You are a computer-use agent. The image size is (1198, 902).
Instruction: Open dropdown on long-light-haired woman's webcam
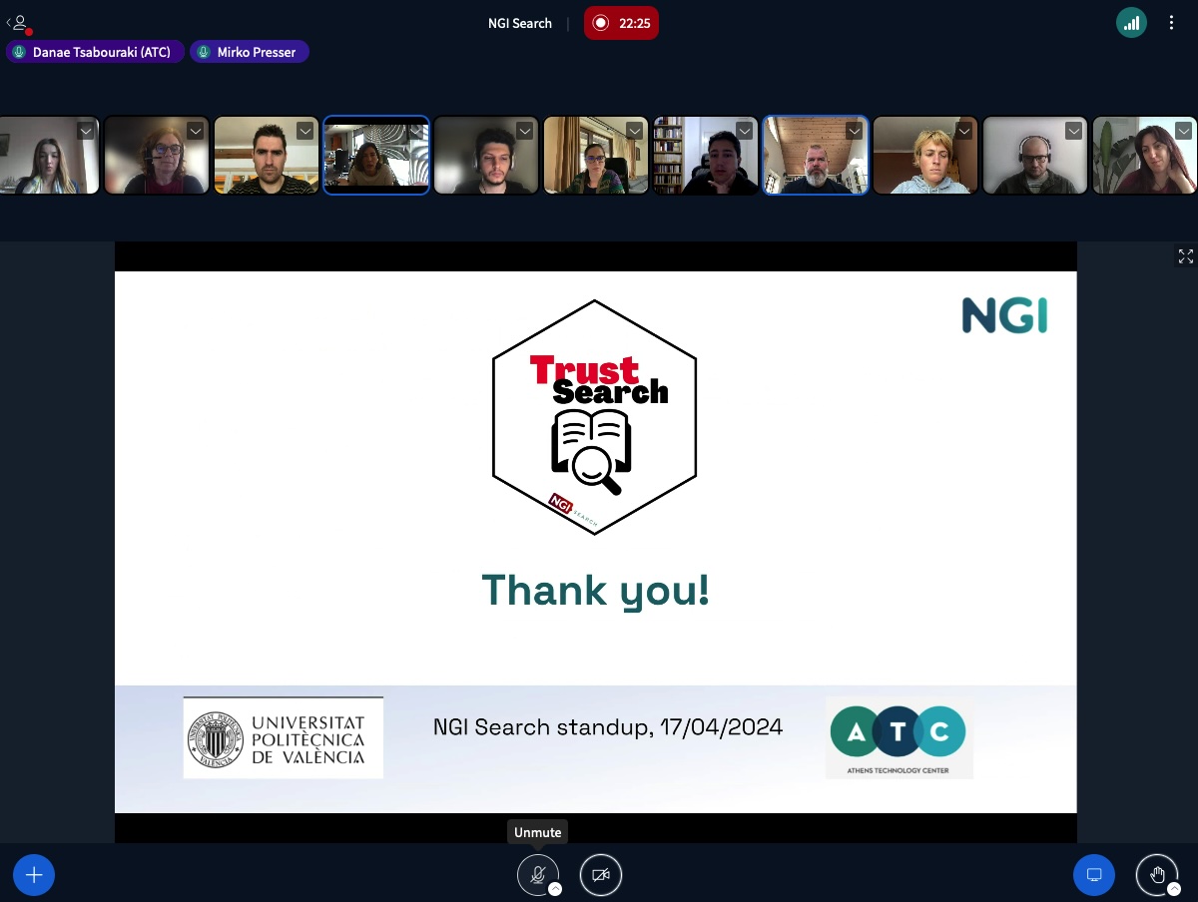[x=86, y=131]
